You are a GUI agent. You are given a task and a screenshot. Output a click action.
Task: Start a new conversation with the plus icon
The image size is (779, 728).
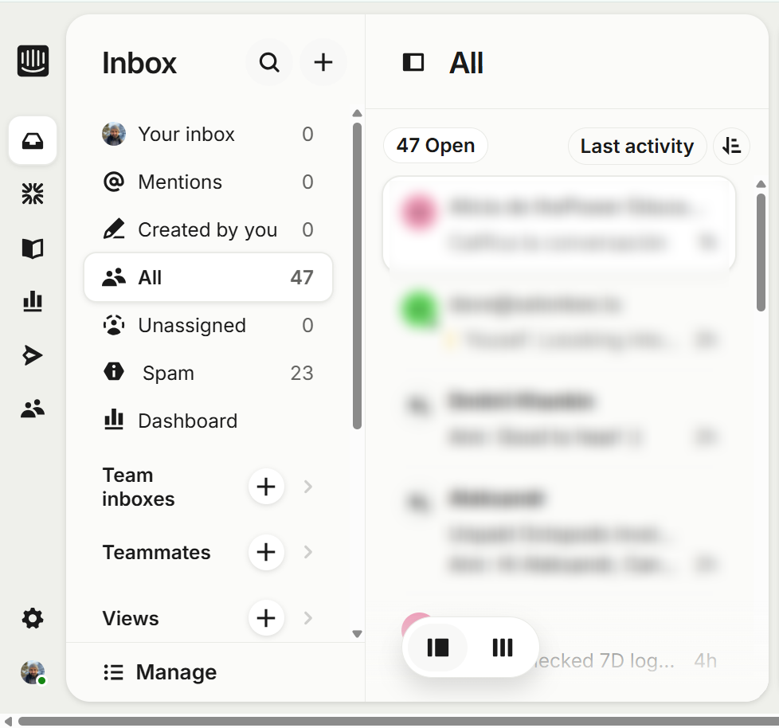[323, 62]
